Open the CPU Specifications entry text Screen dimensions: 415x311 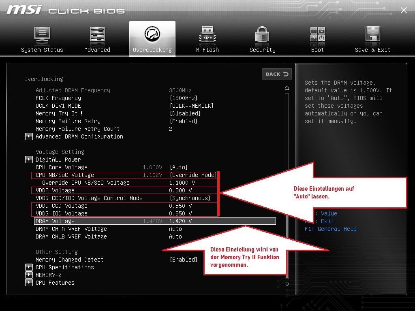click(x=64, y=267)
